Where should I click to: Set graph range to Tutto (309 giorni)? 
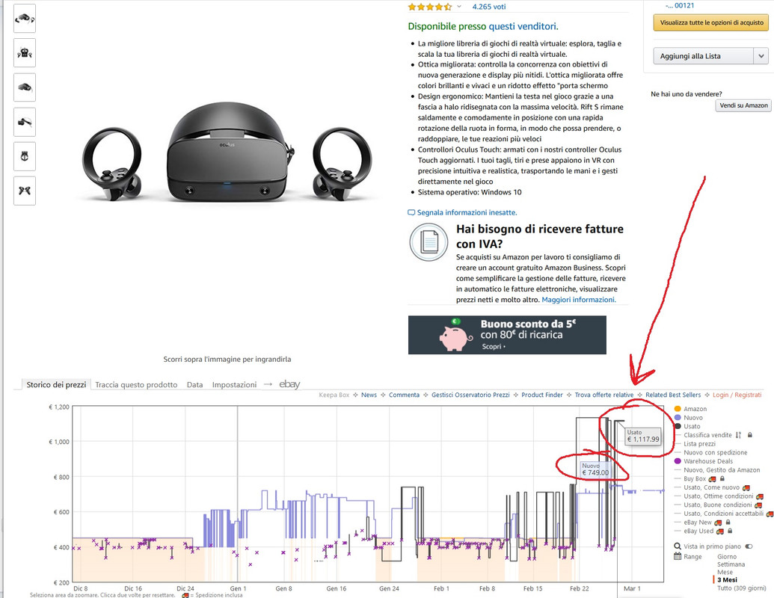coord(741,588)
